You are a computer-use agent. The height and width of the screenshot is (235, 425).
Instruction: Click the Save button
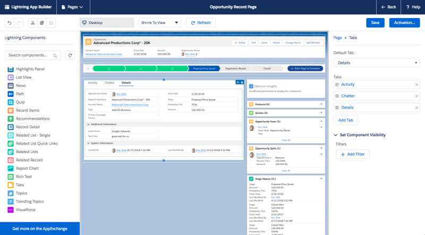coord(375,23)
